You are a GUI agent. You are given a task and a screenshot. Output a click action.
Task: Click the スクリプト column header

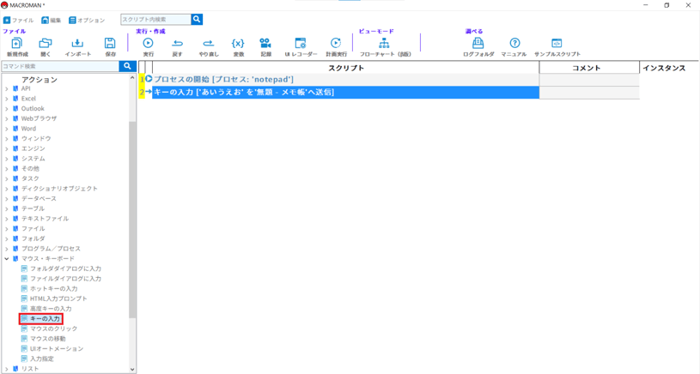pyautogui.click(x=346, y=68)
